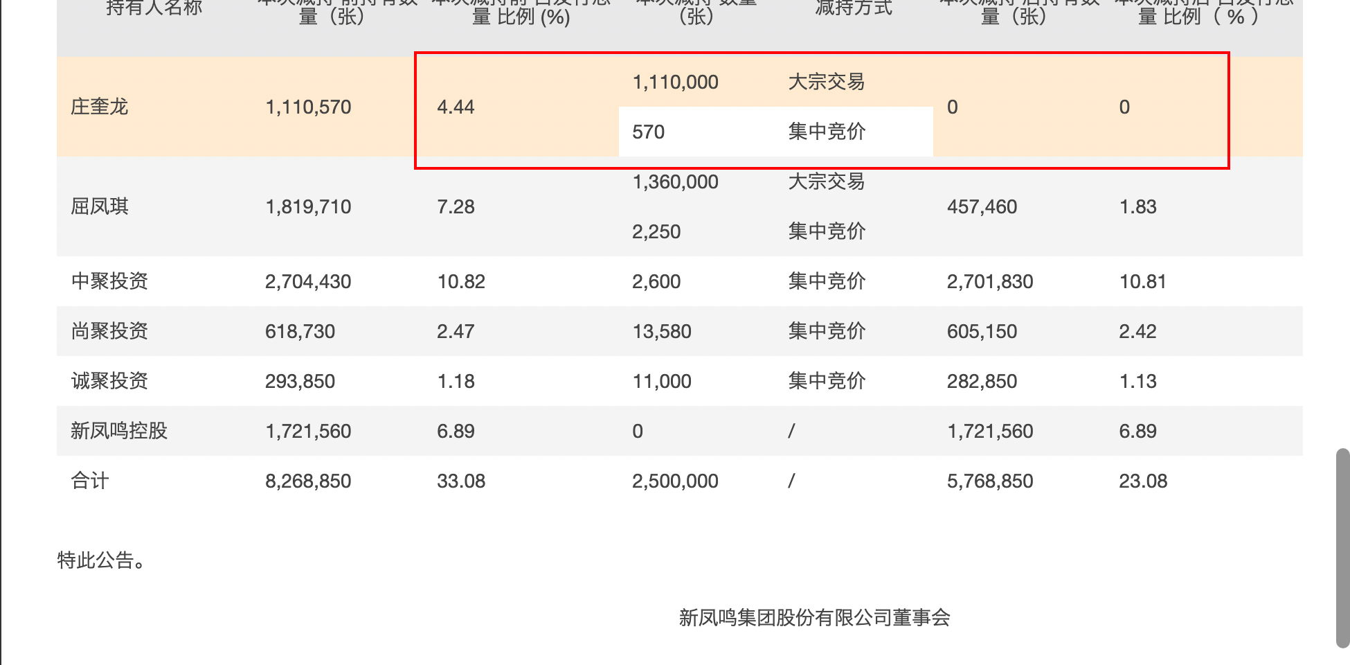Screen dimensions: 1350x665
Task: Click the 457,460 remaining holdings value
Action: [x=982, y=206]
